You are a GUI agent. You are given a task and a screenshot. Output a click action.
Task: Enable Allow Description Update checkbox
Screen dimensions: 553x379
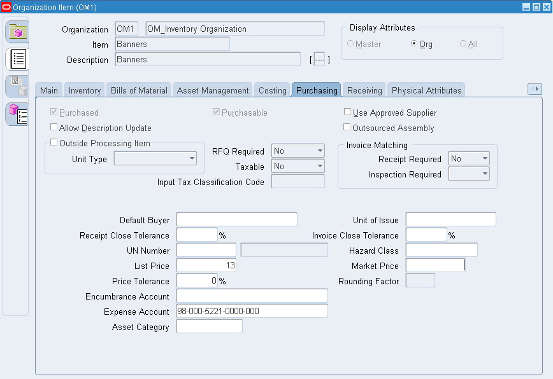click(x=54, y=127)
